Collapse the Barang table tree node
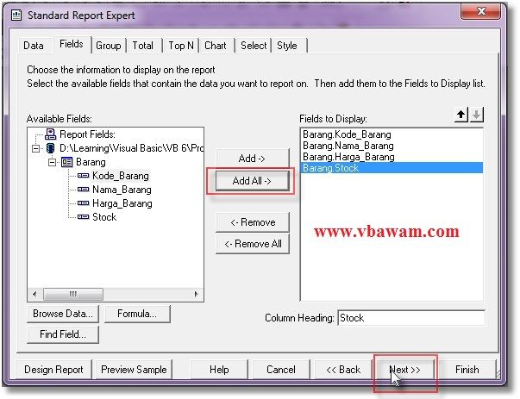Screen dimensions: 520x399 (52, 162)
